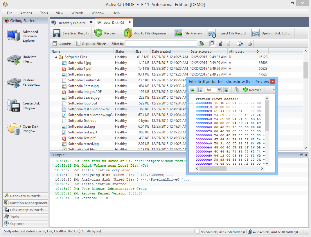Open the file search options dropdown icon

[x=240, y=43]
